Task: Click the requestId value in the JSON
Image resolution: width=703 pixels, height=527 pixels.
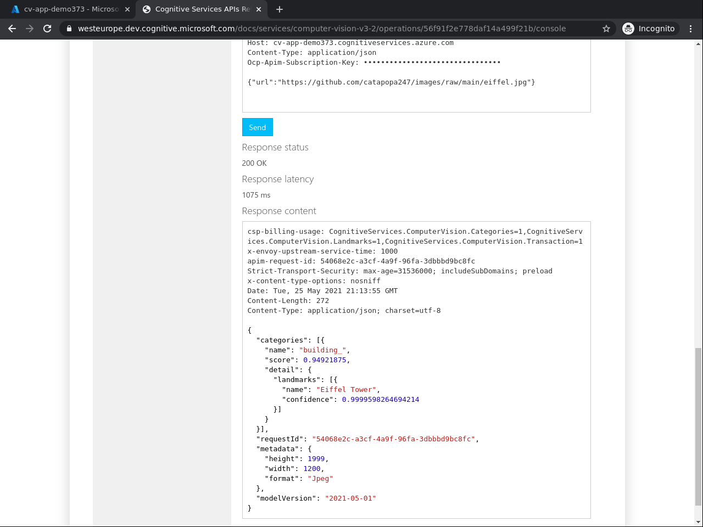Action: pyautogui.click(x=394, y=439)
